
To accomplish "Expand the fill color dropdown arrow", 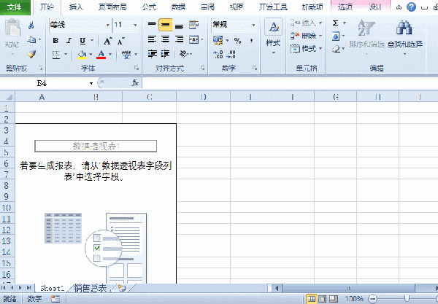I will point(91,55).
